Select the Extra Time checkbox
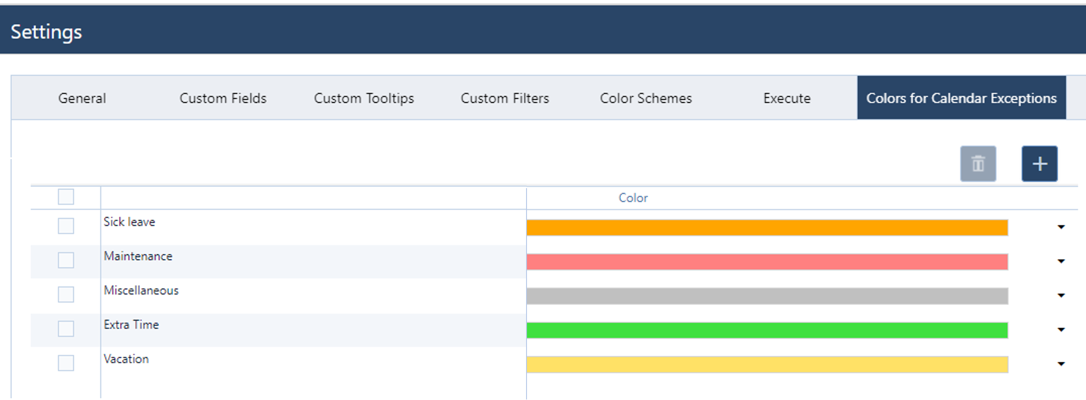The width and height of the screenshot is (1086, 400). tap(66, 329)
